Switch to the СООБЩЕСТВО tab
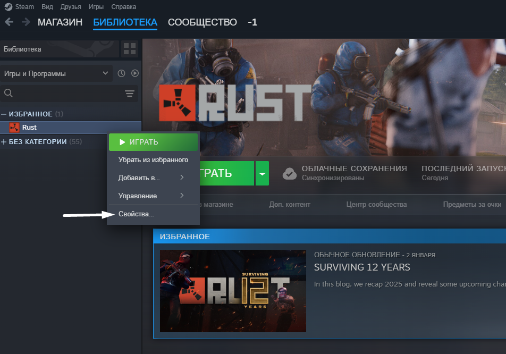Image resolution: width=506 pixels, height=354 pixels. pos(203,22)
